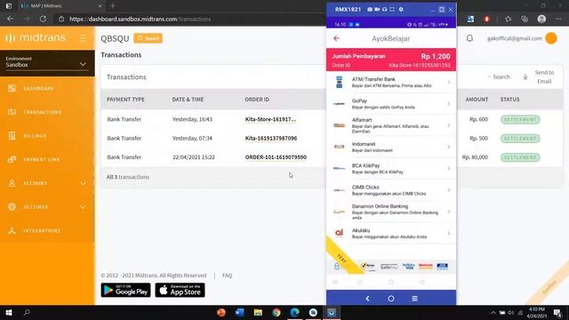Click the orange user avatar circle
The width and height of the screenshot is (569, 320).
551,38
